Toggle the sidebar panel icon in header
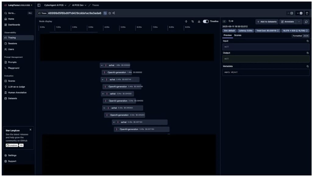Viewport: 312px width, 177px height. (39, 5)
